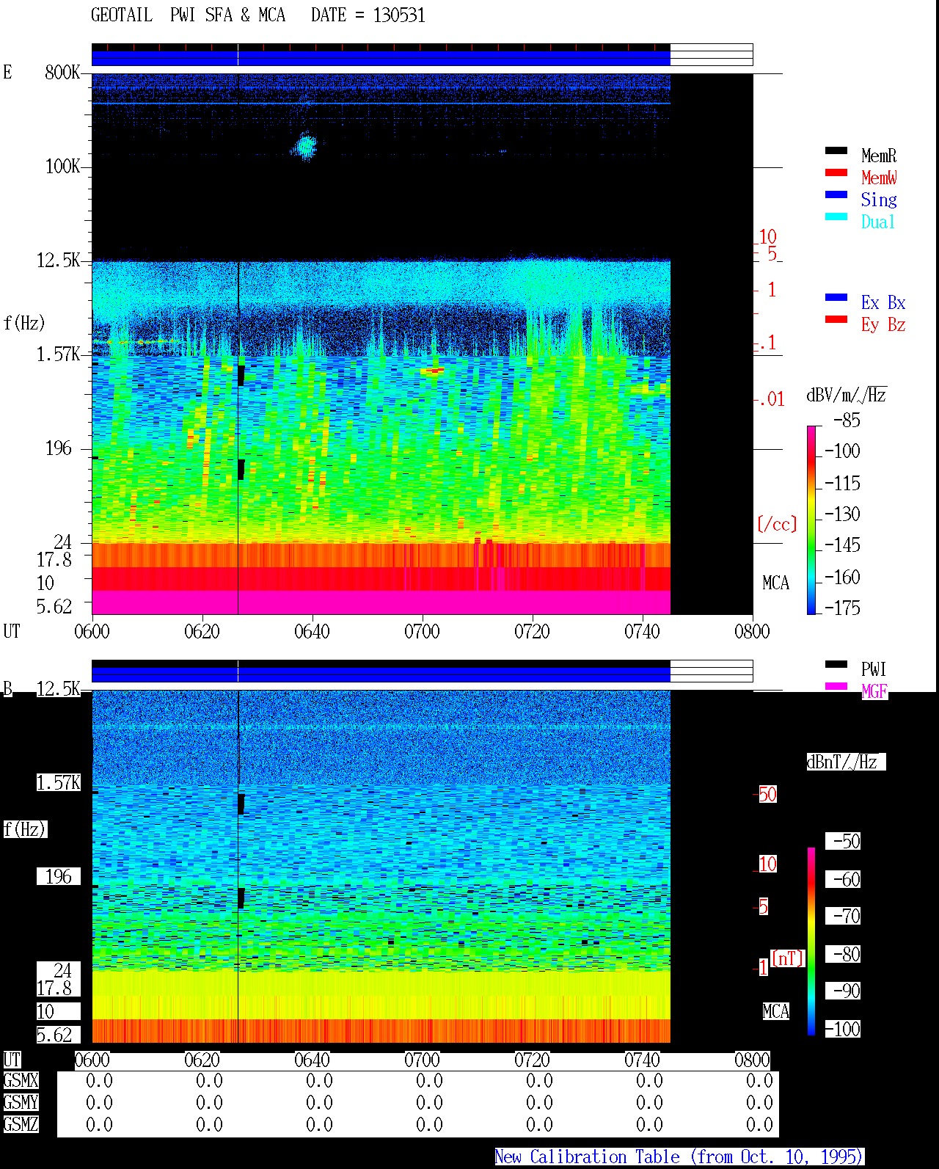Click the 5.62 label on B panel axis
This screenshot has width=939, height=1169.
(54, 1035)
